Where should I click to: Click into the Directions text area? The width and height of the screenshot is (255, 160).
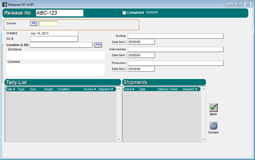[55, 55]
